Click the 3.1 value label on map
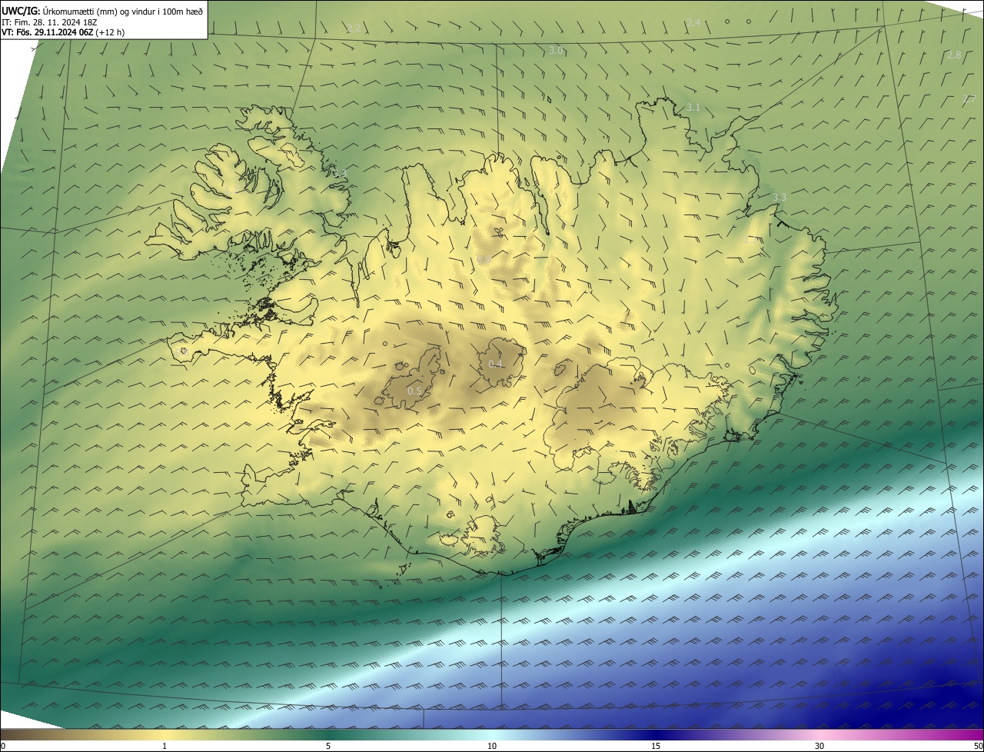This screenshot has height=752, width=984. (693, 107)
